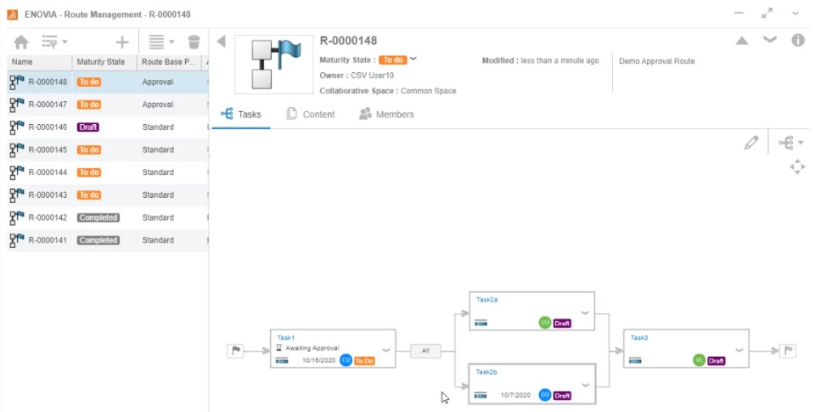Open the Task1 link
The image size is (815, 412).
[x=286, y=337]
